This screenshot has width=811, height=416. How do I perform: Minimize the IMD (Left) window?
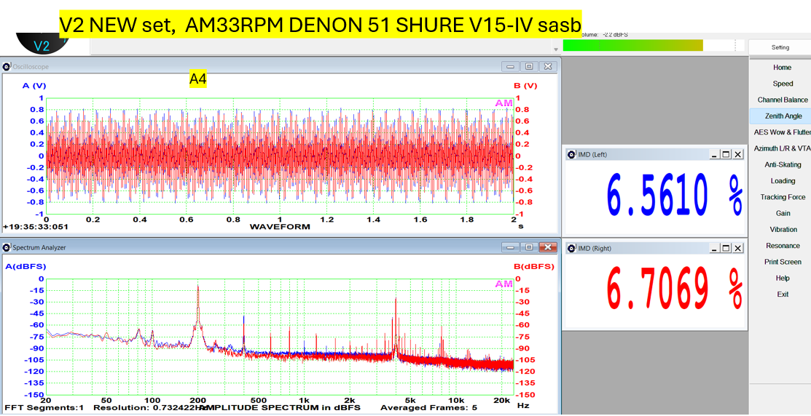(716, 154)
